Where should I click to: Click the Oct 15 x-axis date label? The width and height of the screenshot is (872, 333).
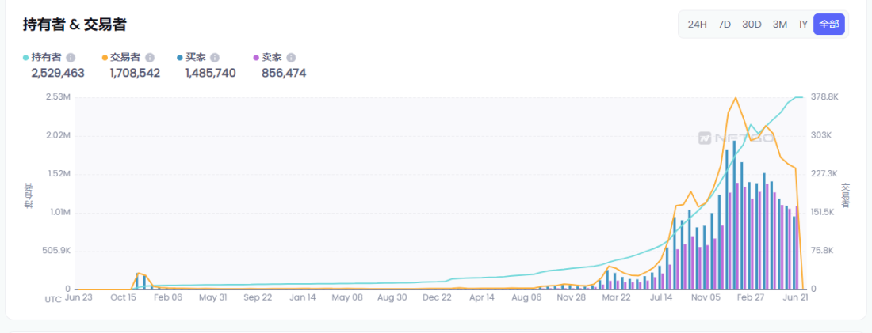point(123,298)
